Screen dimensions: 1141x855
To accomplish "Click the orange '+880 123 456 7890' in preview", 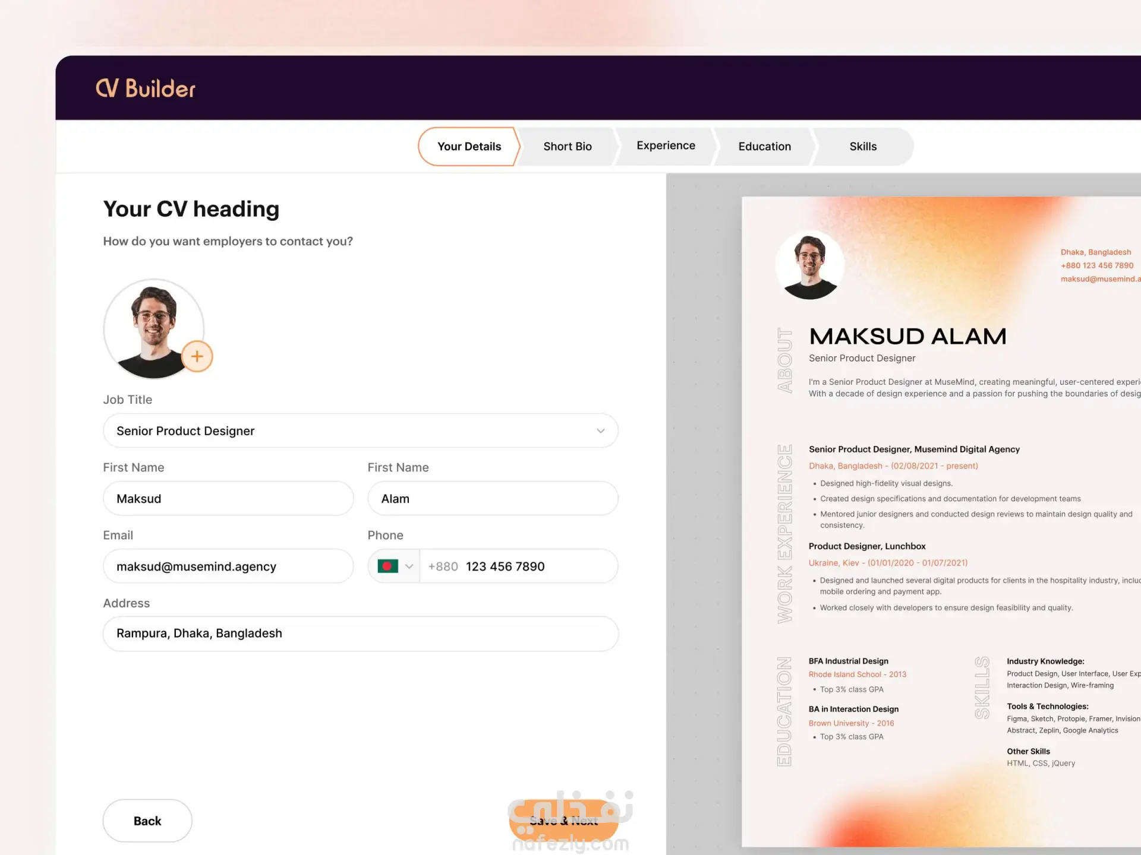I will click(1097, 265).
